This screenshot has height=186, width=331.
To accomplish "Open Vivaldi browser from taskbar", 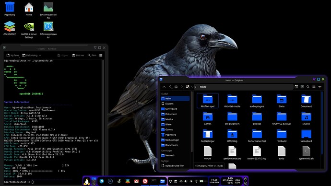I will point(145,181).
